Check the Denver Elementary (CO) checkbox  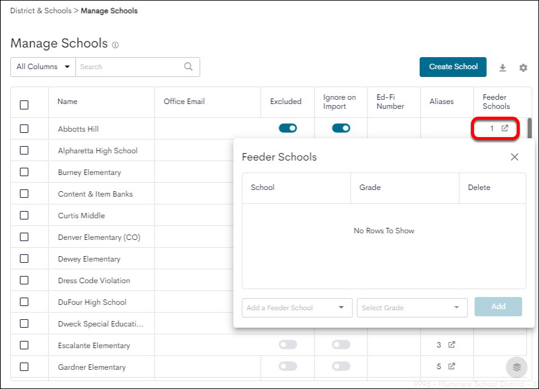point(24,237)
